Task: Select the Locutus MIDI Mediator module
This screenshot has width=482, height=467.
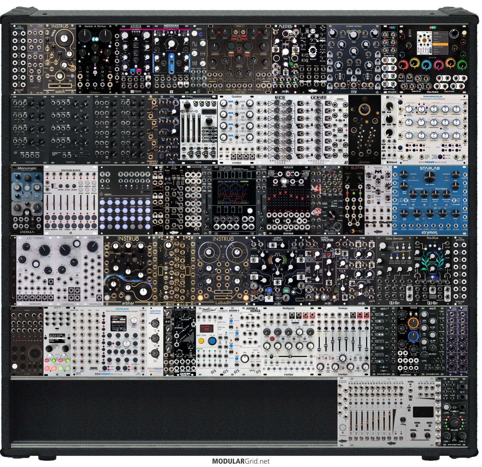Action: [155, 341]
